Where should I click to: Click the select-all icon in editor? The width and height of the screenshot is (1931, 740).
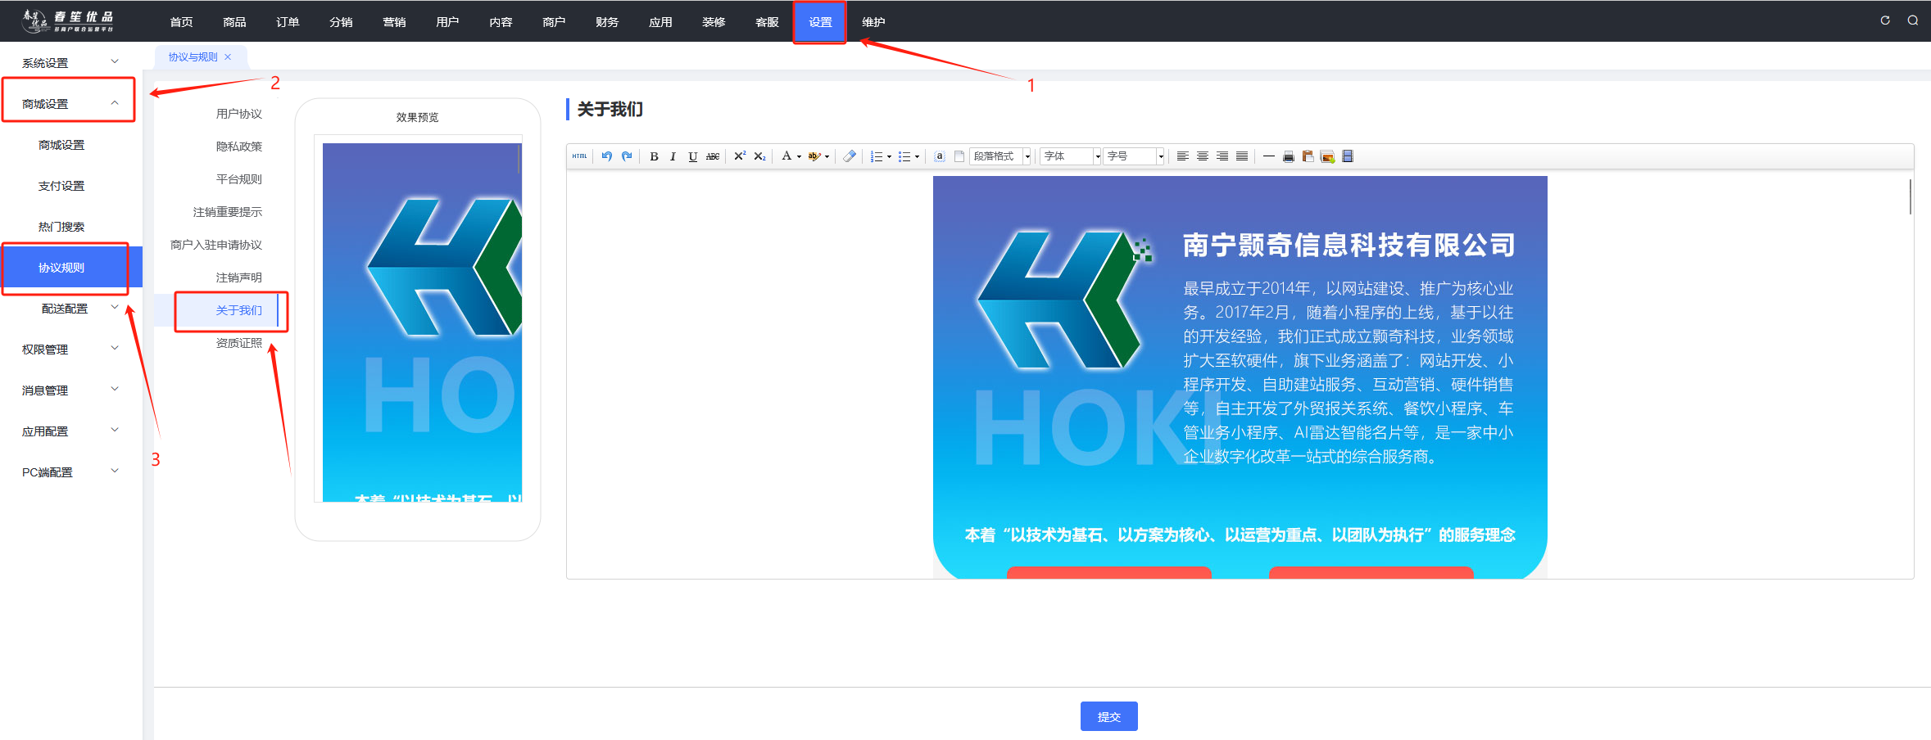coord(940,156)
